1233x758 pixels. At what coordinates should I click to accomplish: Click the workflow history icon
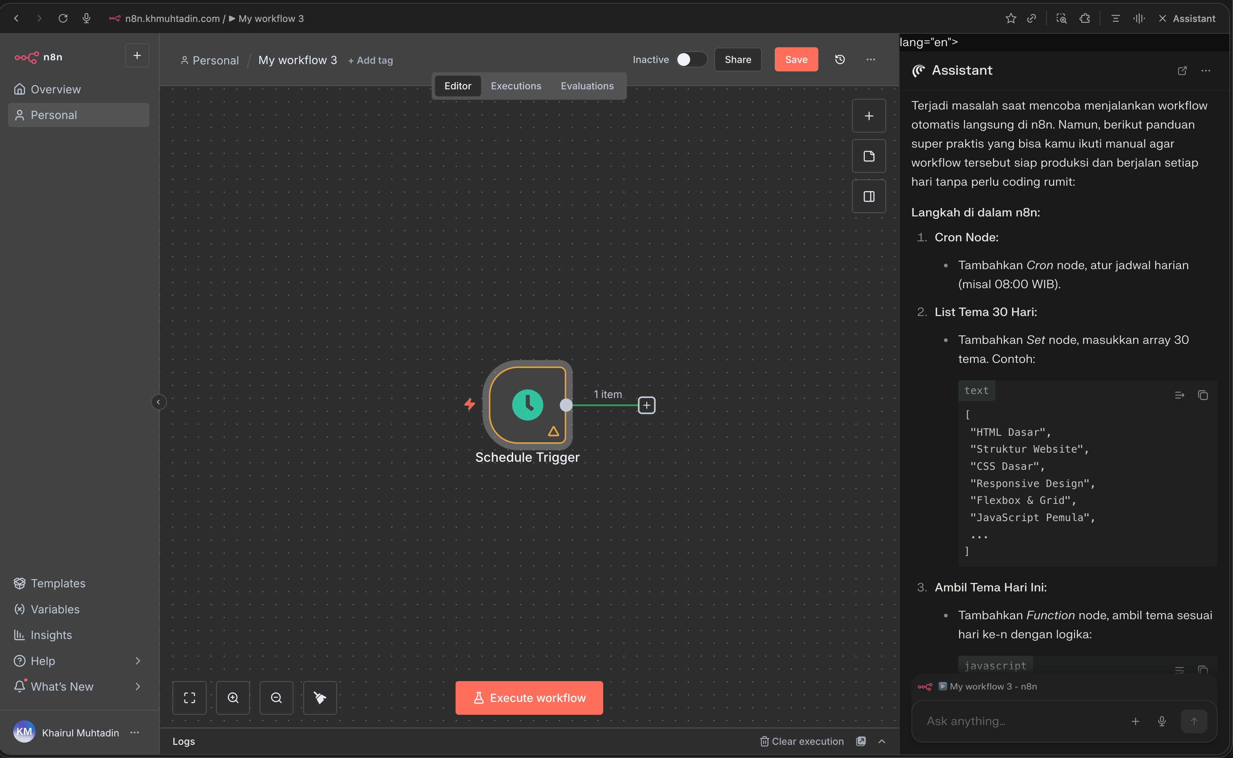coord(840,60)
